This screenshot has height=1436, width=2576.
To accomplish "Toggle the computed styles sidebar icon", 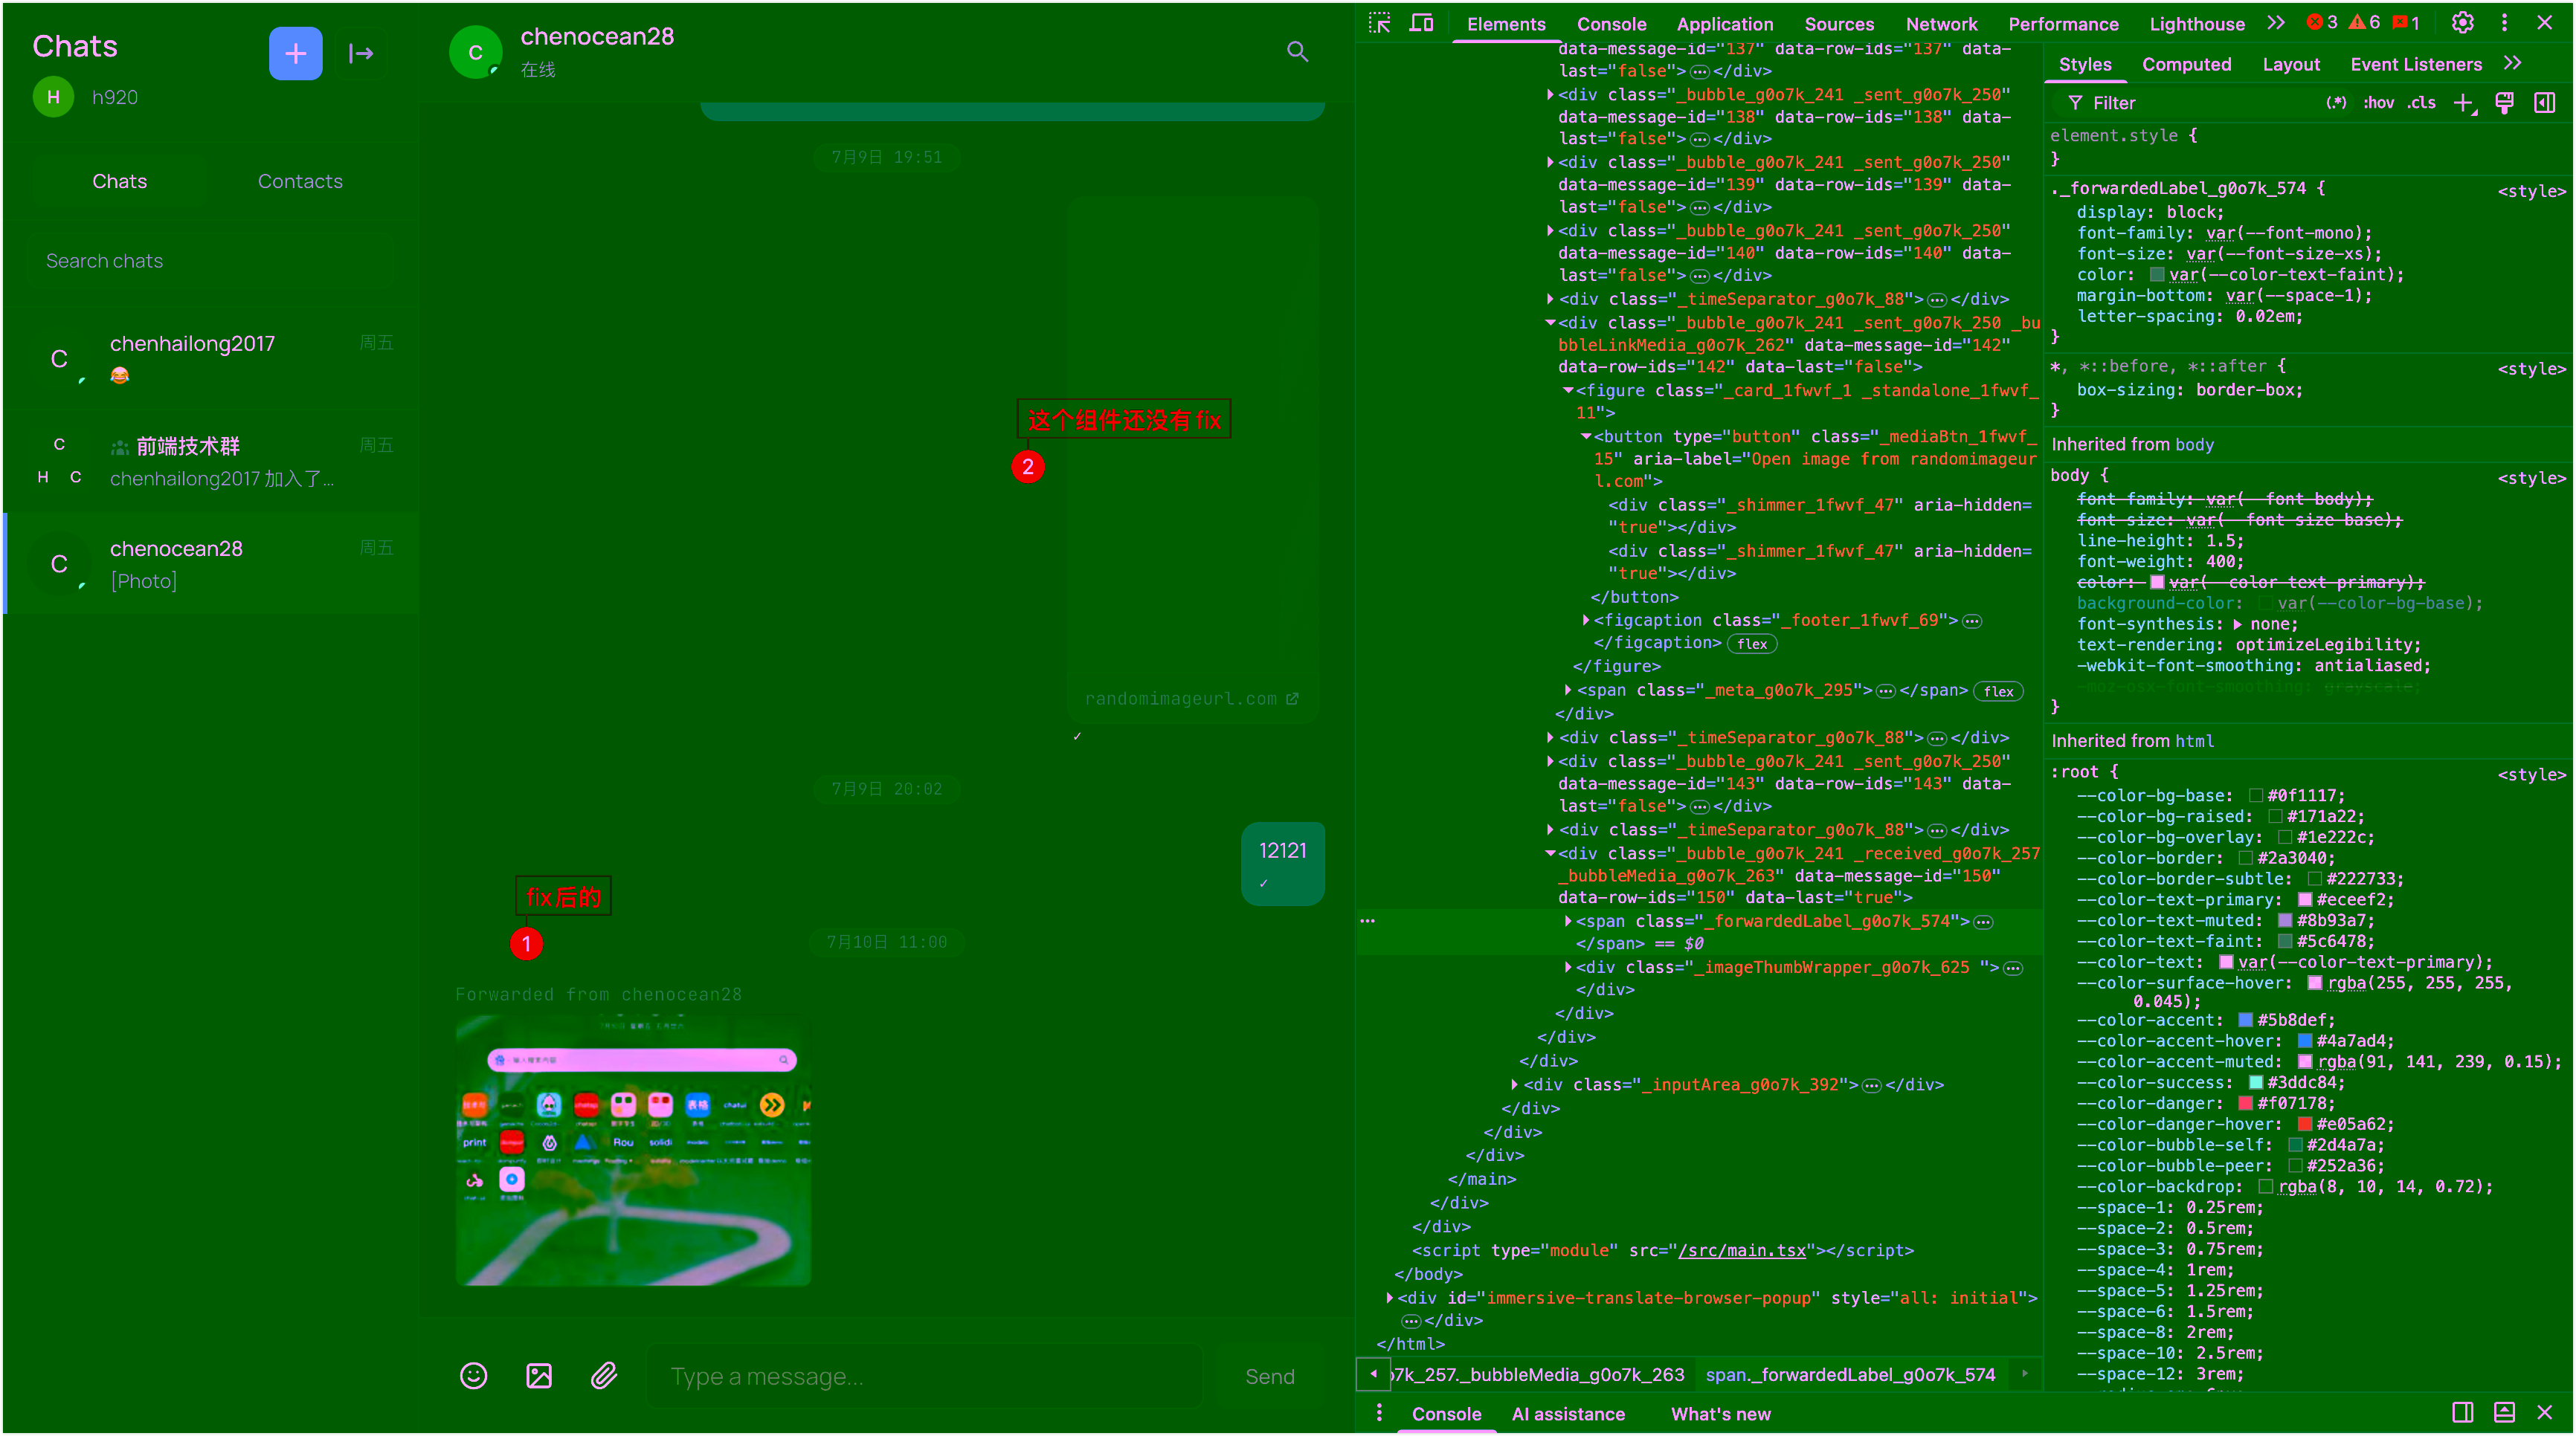I will click(x=2544, y=103).
